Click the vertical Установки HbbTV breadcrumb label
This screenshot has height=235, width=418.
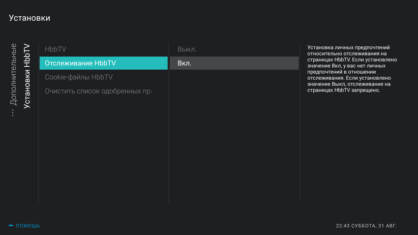27,76
